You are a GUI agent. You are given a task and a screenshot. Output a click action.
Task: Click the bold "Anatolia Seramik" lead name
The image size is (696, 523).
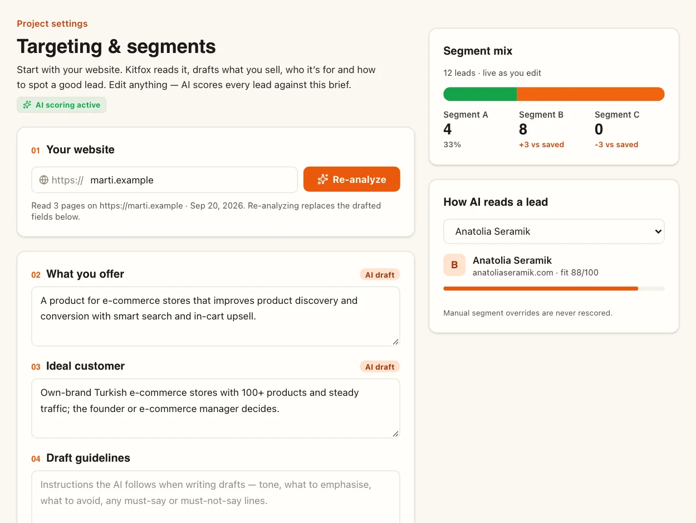(x=512, y=260)
